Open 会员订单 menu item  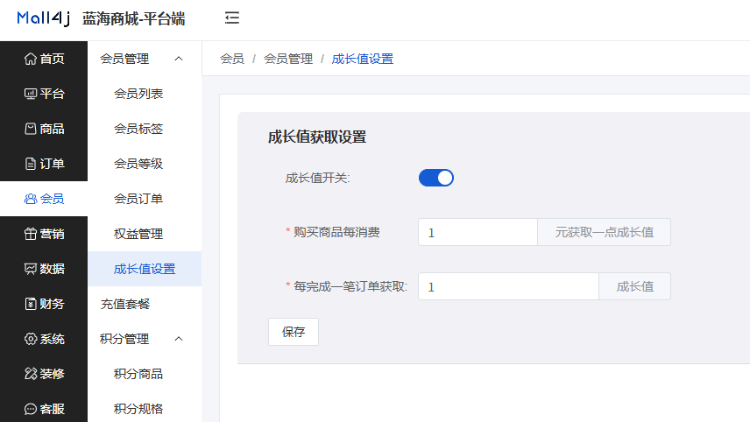145,199
